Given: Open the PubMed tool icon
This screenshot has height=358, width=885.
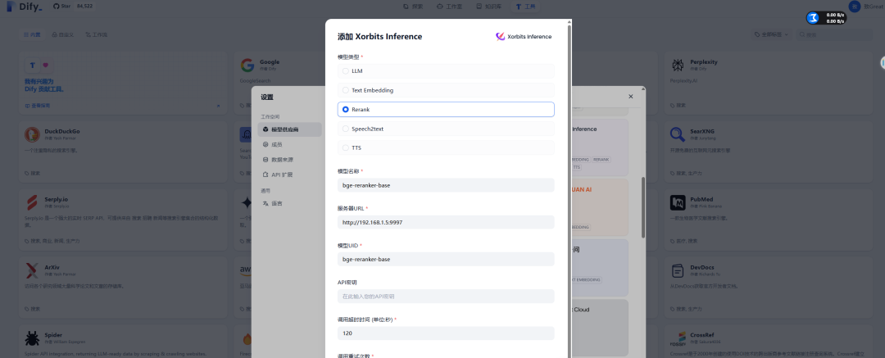Looking at the screenshot, I should [x=678, y=202].
